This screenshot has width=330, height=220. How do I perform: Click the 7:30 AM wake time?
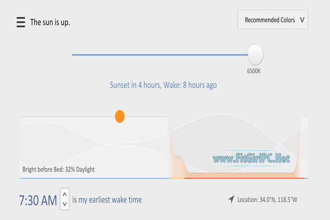[38, 200]
